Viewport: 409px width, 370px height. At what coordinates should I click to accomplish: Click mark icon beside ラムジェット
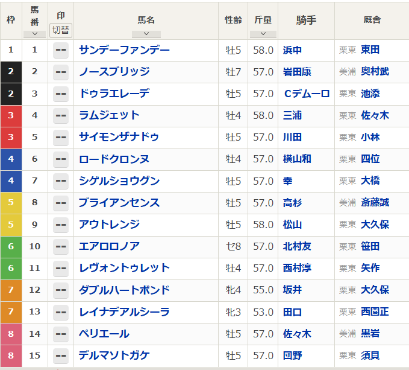point(61,115)
